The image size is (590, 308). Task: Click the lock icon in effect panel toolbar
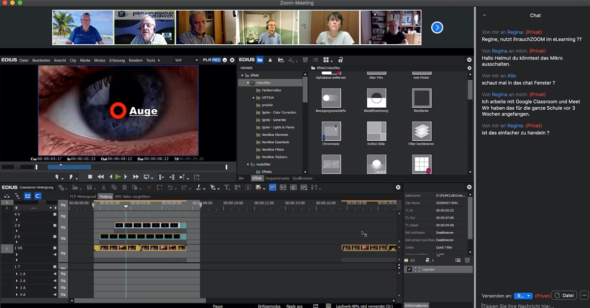(x=341, y=60)
